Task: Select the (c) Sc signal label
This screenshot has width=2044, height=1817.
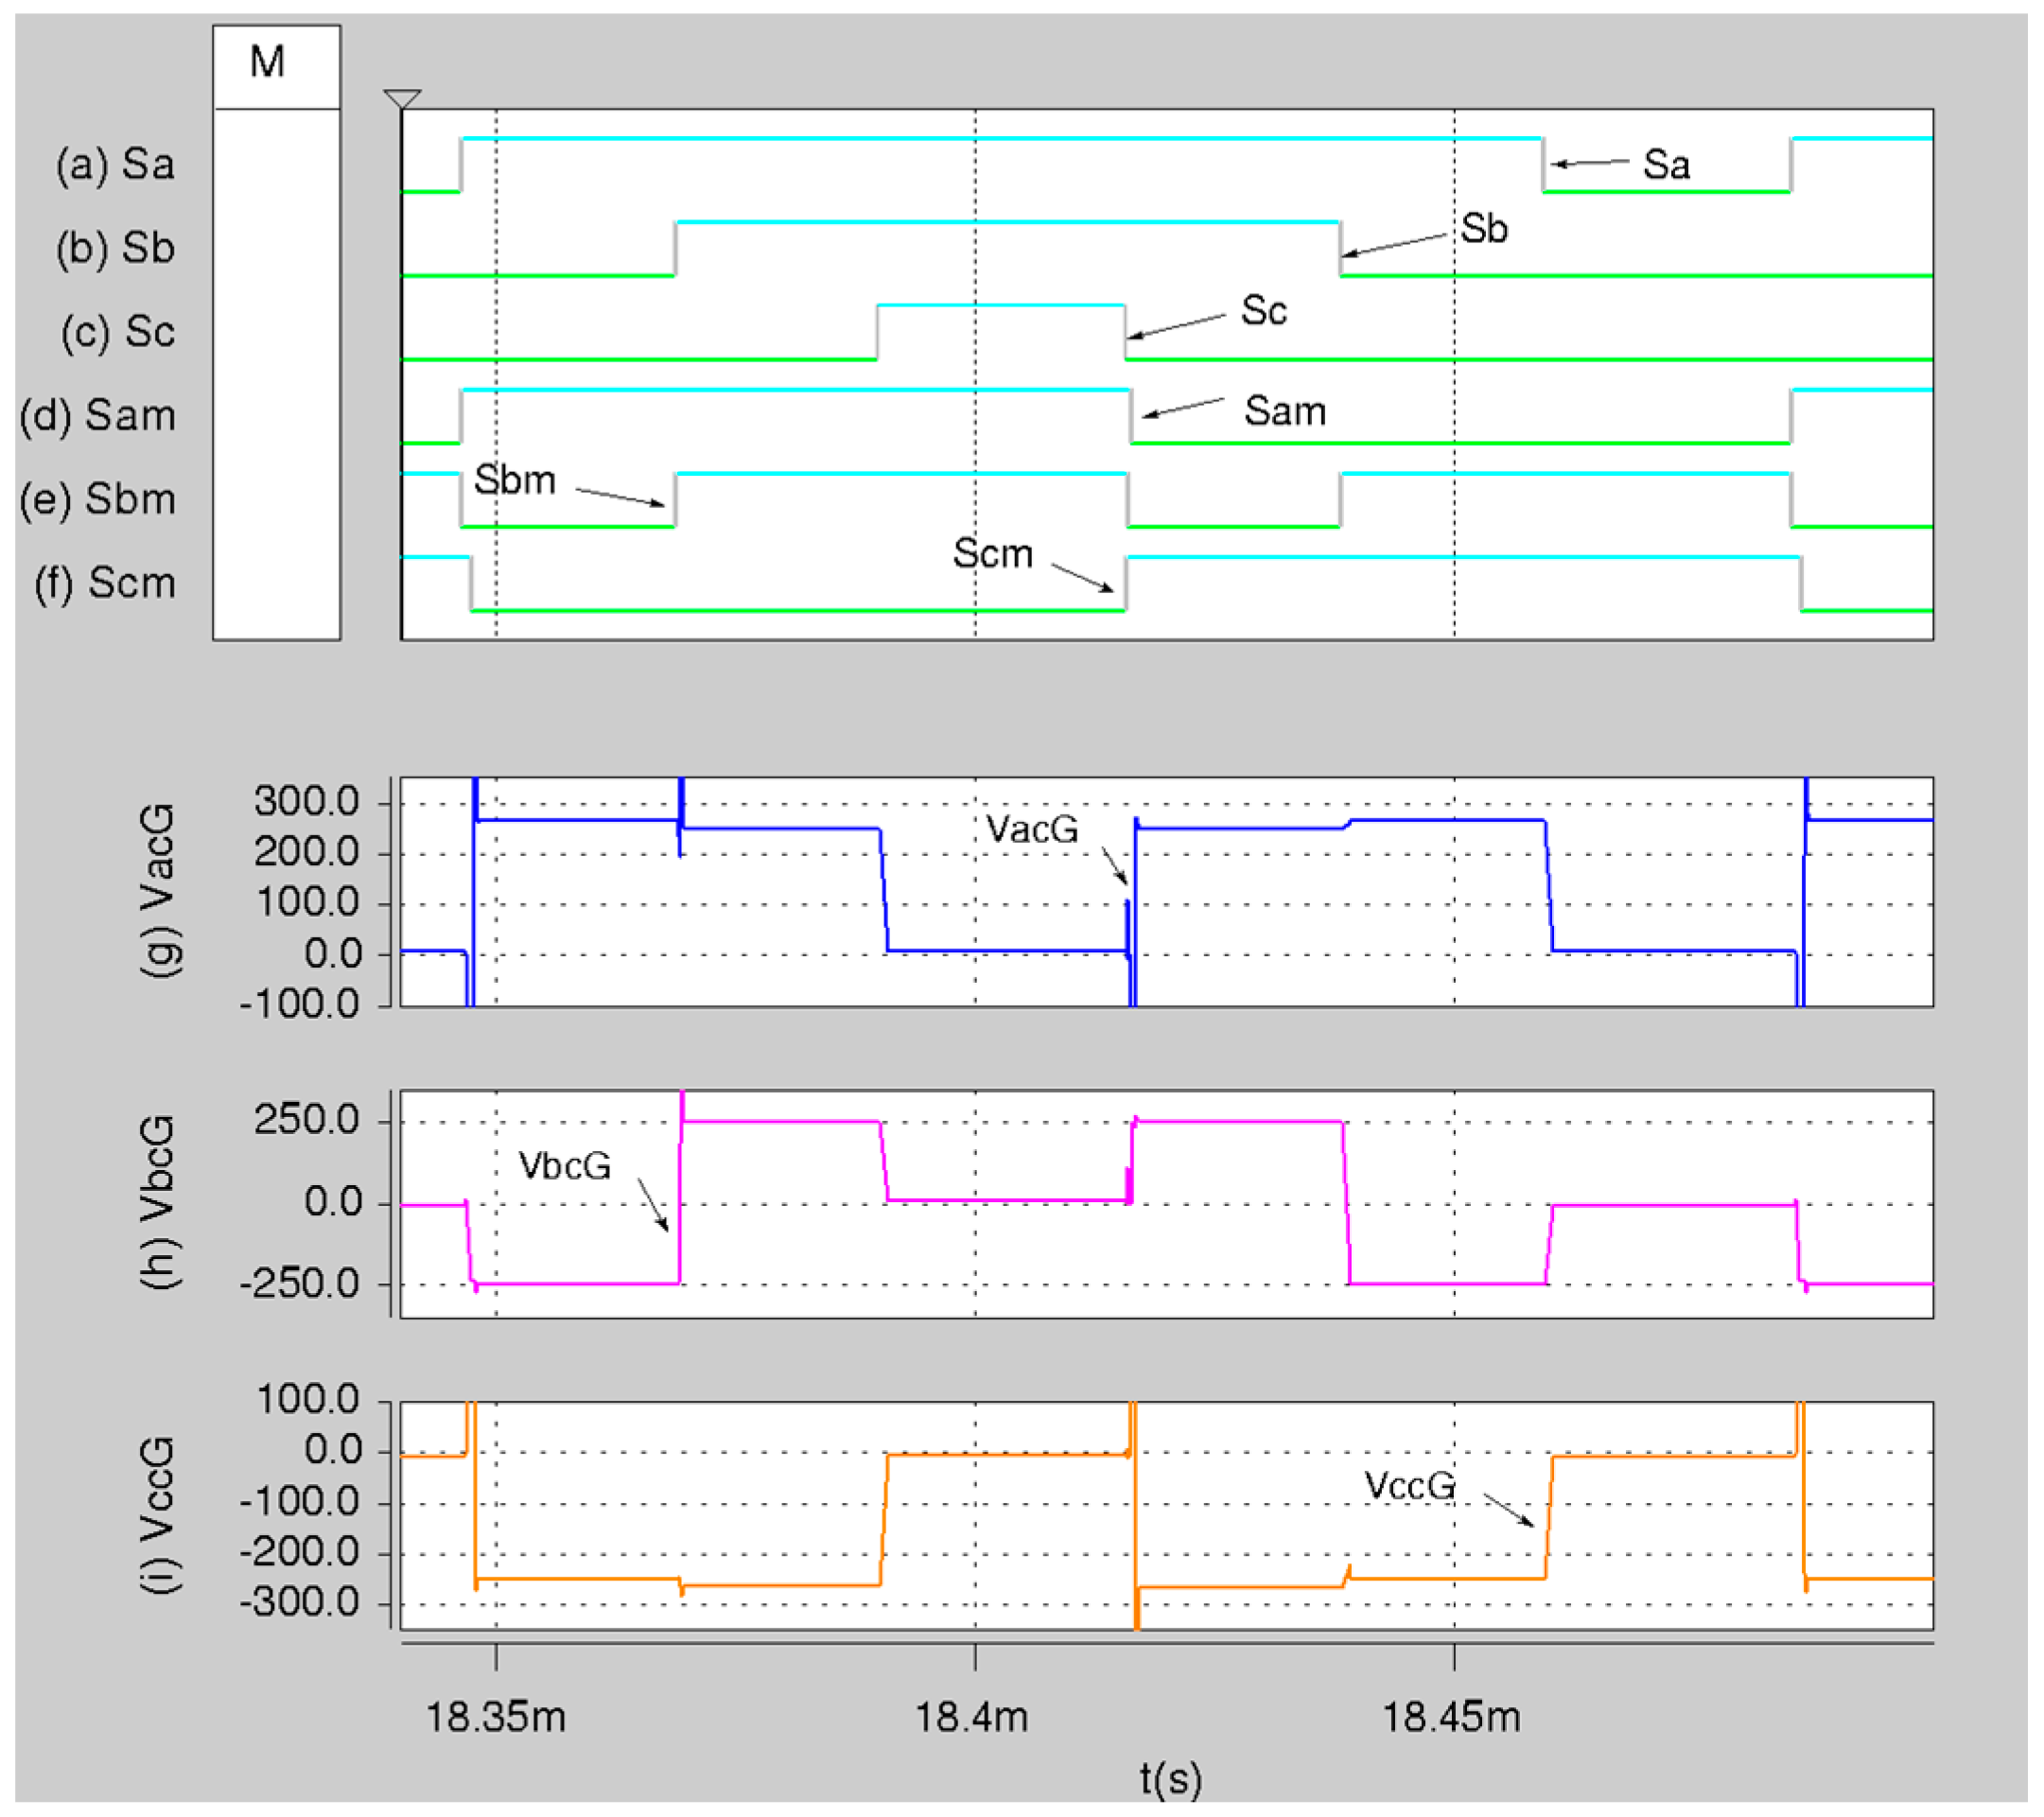Action: coord(118,333)
